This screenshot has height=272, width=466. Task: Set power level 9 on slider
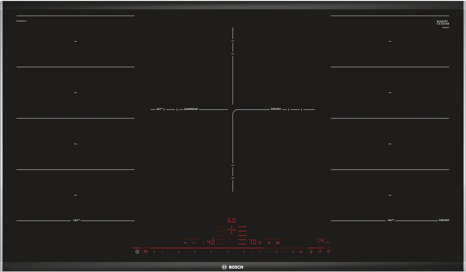click(x=292, y=252)
